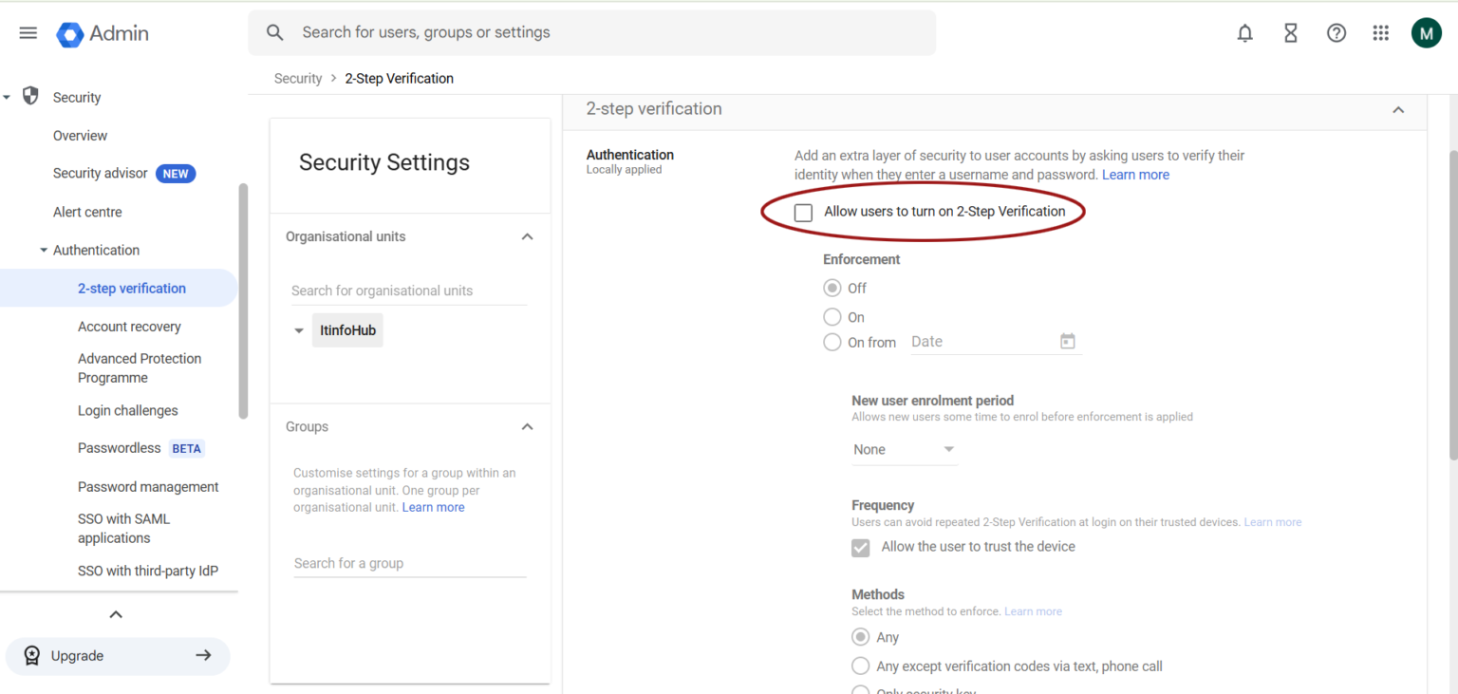This screenshot has height=694, width=1458.
Task: Open the help question mark icon
Action: tap(1336, 32)
